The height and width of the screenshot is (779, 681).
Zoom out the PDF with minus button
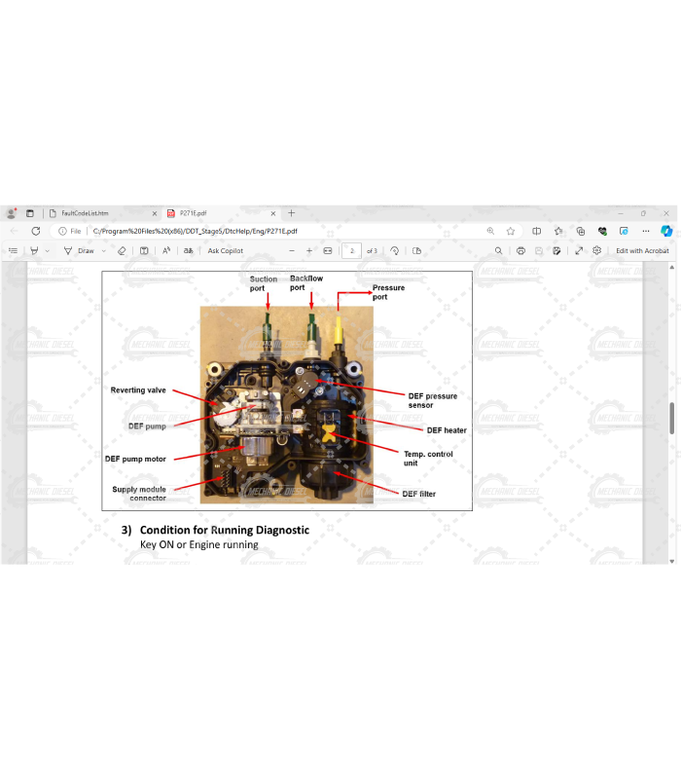[x=291, y=250]
